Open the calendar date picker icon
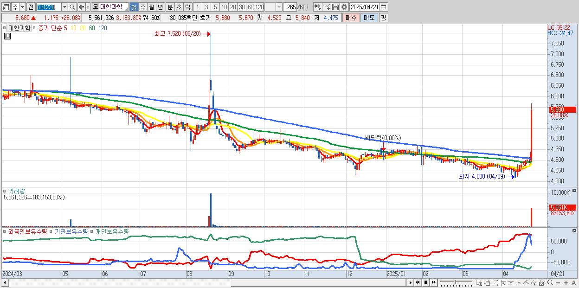 point(384,7)
